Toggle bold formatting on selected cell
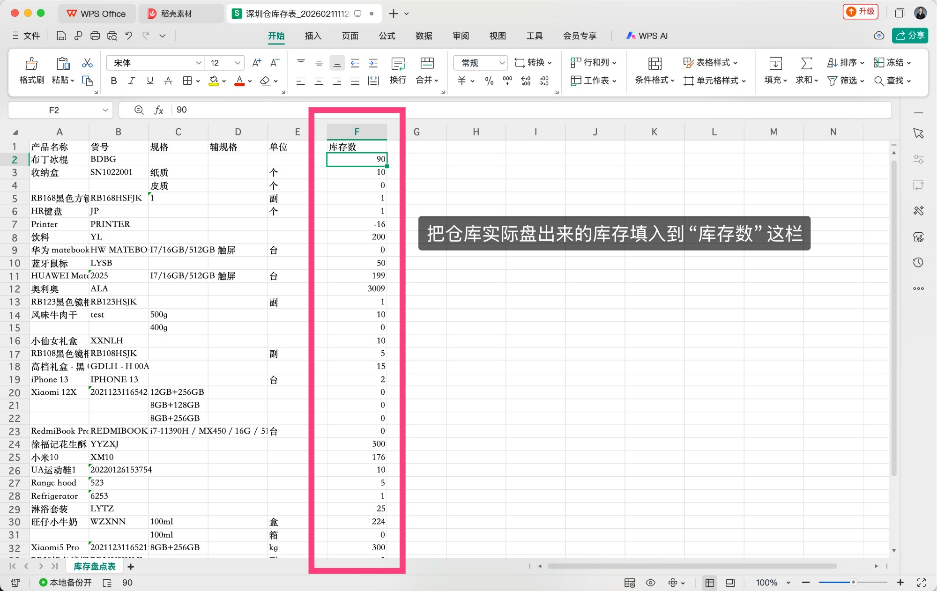Viewport: 937px width, 591px height. tap(113, 81)
